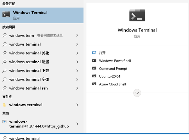Expand arrow for 'windows terminal 配置' suggestion
This screenshot has height=140, width=189.
pyautogui.click(x=77, y=62)
